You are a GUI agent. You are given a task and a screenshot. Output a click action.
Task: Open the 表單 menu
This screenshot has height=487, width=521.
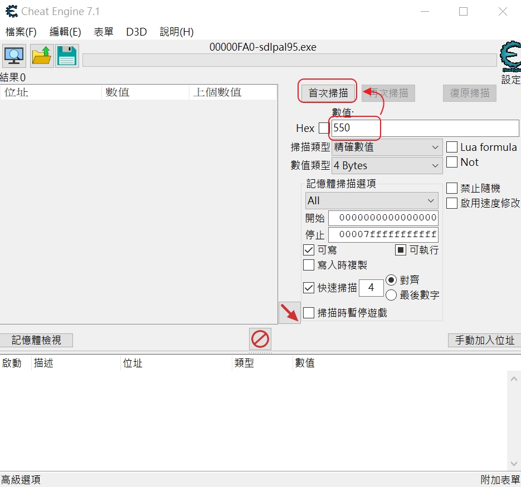(x=103, y=32)
